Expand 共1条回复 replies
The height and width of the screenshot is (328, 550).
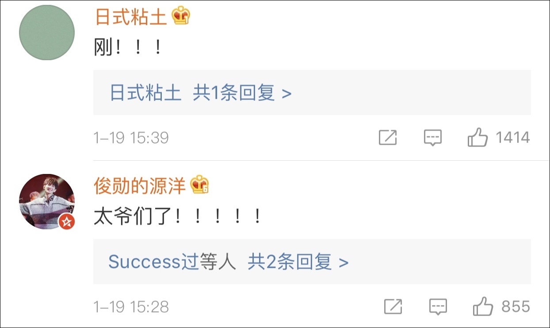click(242, 93)
